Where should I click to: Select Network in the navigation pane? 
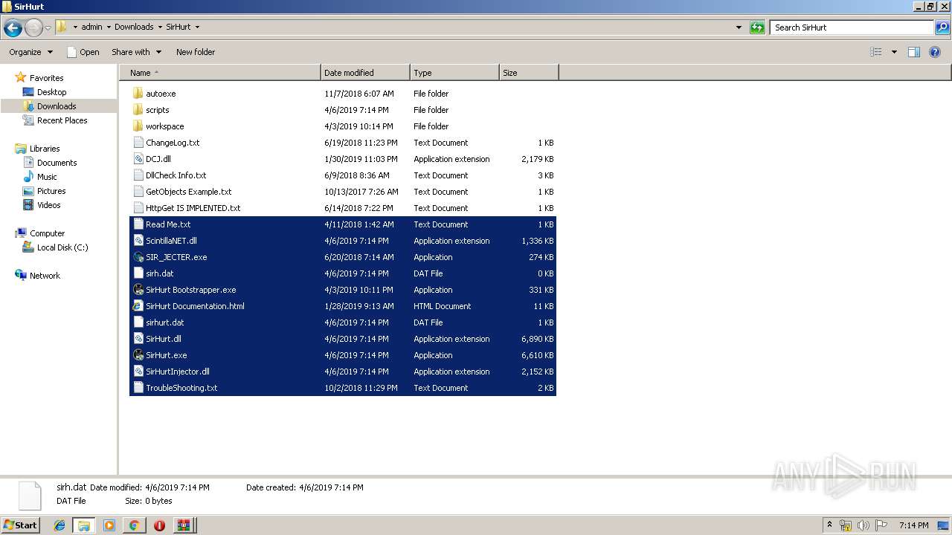pyautogui.click(x=45, y=276)
